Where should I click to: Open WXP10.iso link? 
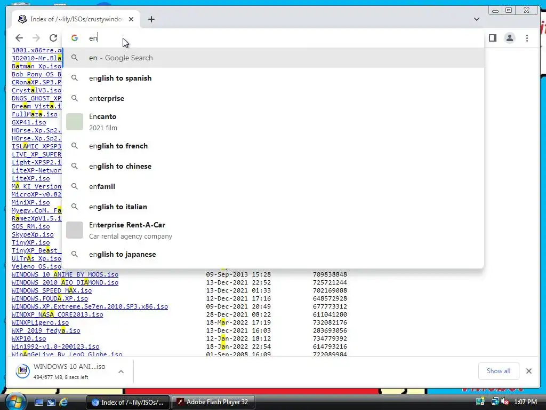click(29, 338)
